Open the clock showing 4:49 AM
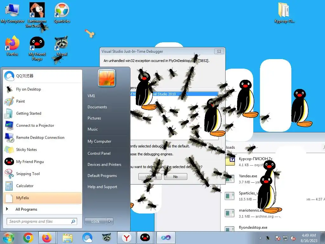325x244 pixels. tap(309, 238)
